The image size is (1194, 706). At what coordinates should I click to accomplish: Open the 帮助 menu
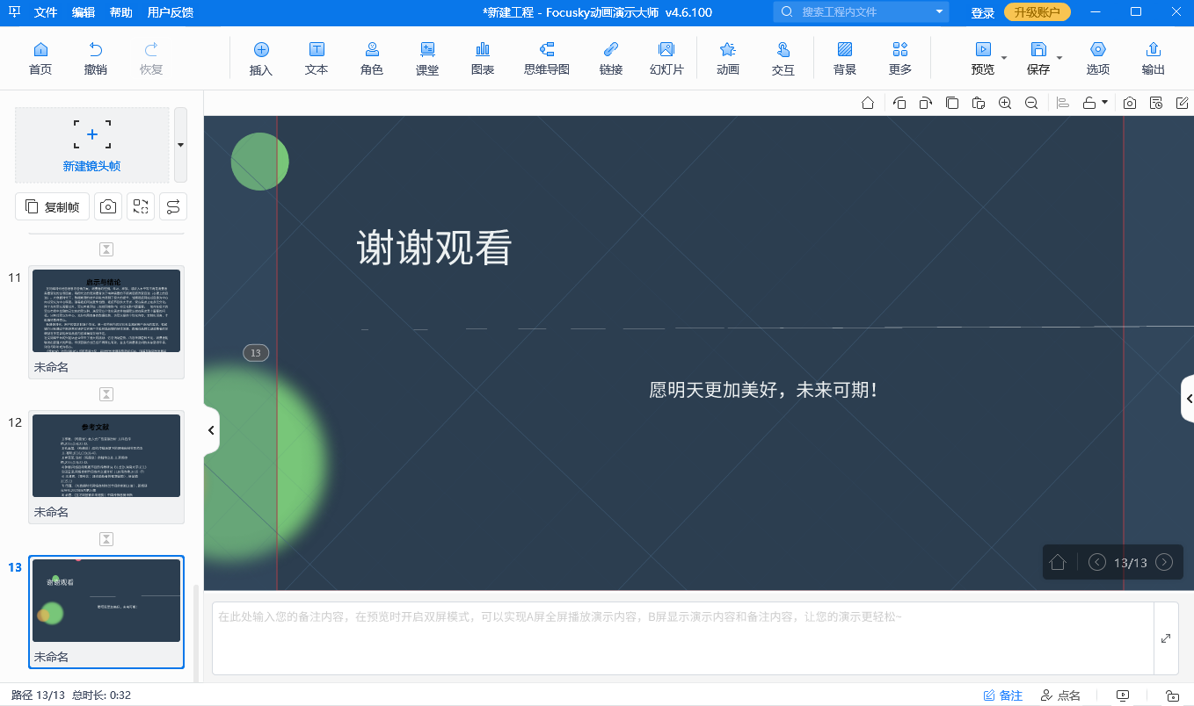pos(121,12)
